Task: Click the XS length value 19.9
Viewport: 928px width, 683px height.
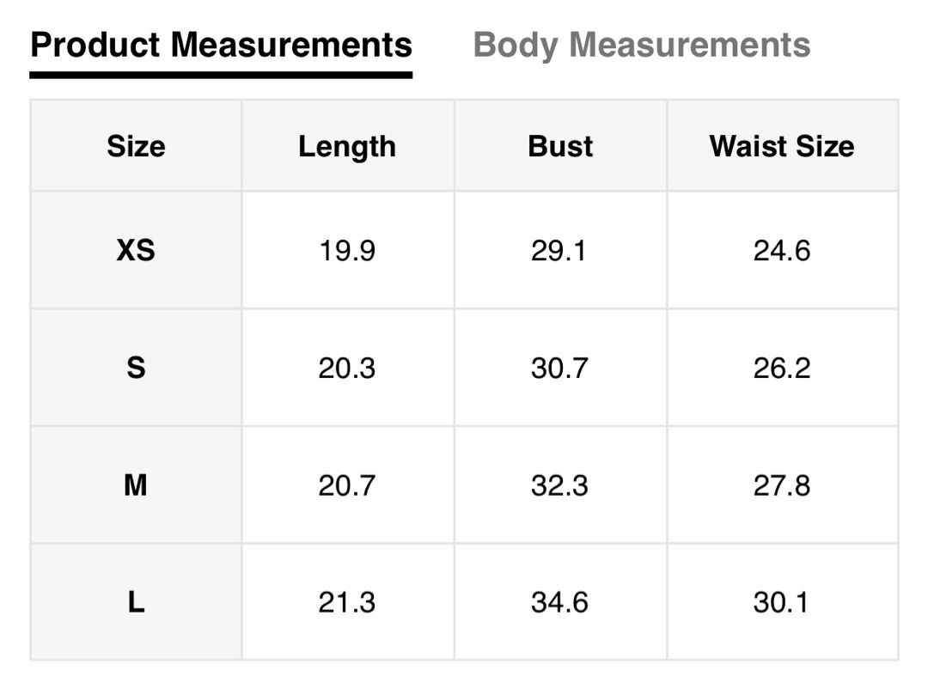Action: (x=347, y=250)
